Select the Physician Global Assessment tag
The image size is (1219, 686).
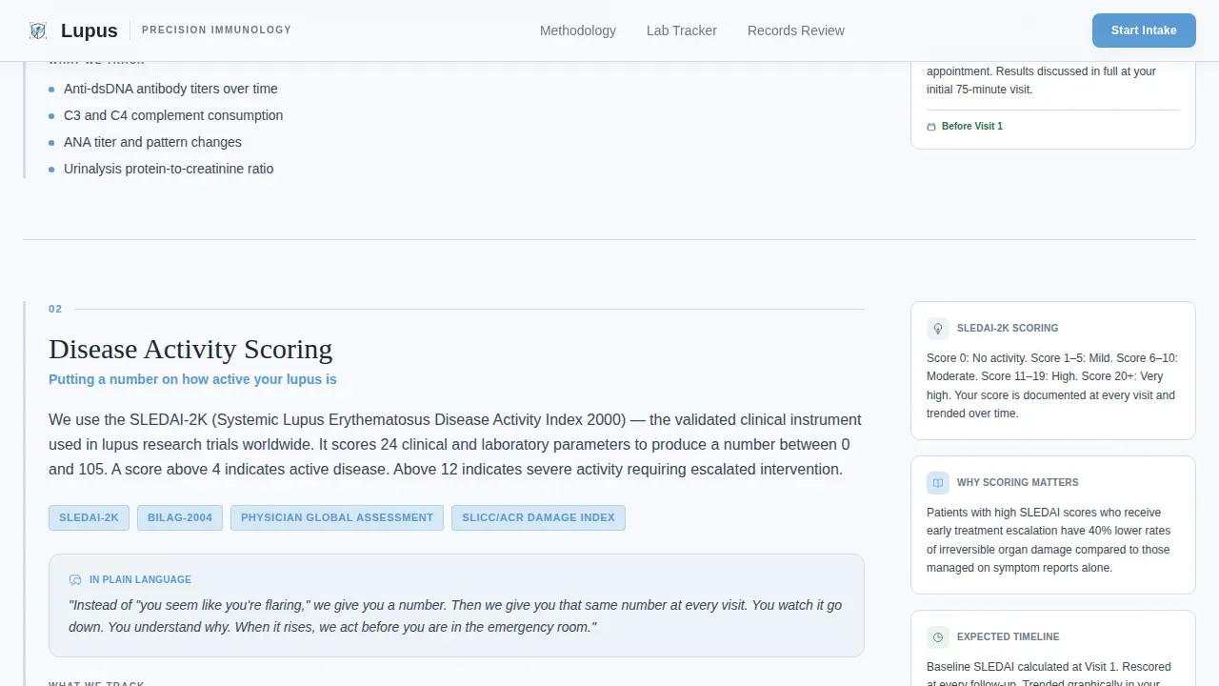point(337,517)
